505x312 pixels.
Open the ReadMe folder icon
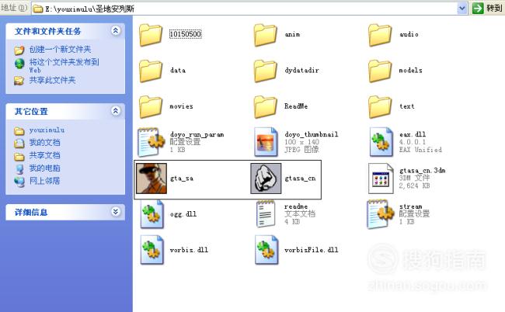pyautogui.click(x=266, y=107)
